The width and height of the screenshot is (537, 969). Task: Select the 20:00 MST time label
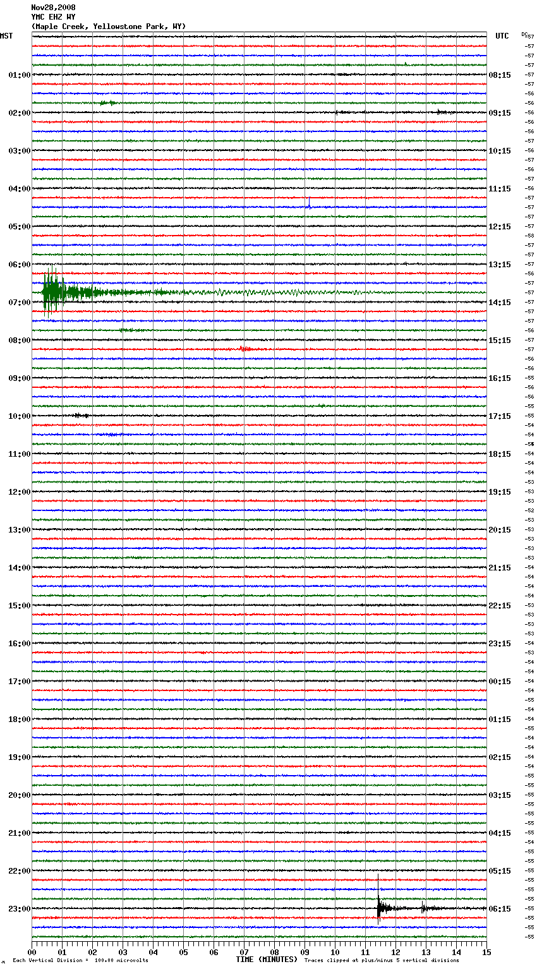(x=20, y=795)
